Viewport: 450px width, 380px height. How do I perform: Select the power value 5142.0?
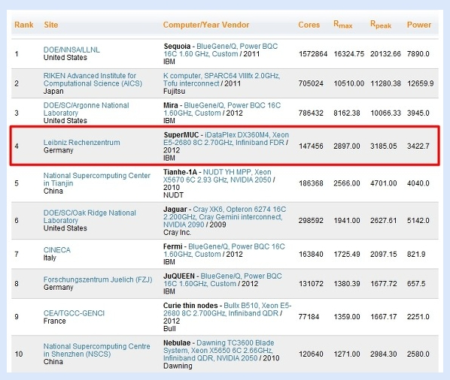[418, 220]
